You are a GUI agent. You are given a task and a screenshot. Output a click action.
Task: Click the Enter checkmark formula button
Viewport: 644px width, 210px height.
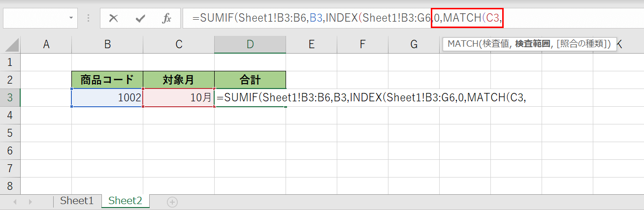(x=140, y=19)
